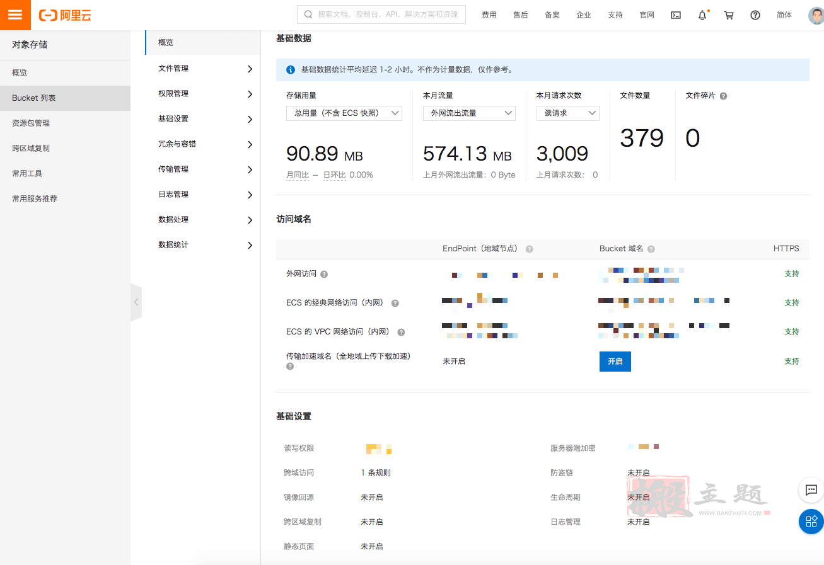Click help icon next to EndPoint（地域节点）
Image resolution: width=824 pixels, height=565 pixels.
tap(530, 249)
